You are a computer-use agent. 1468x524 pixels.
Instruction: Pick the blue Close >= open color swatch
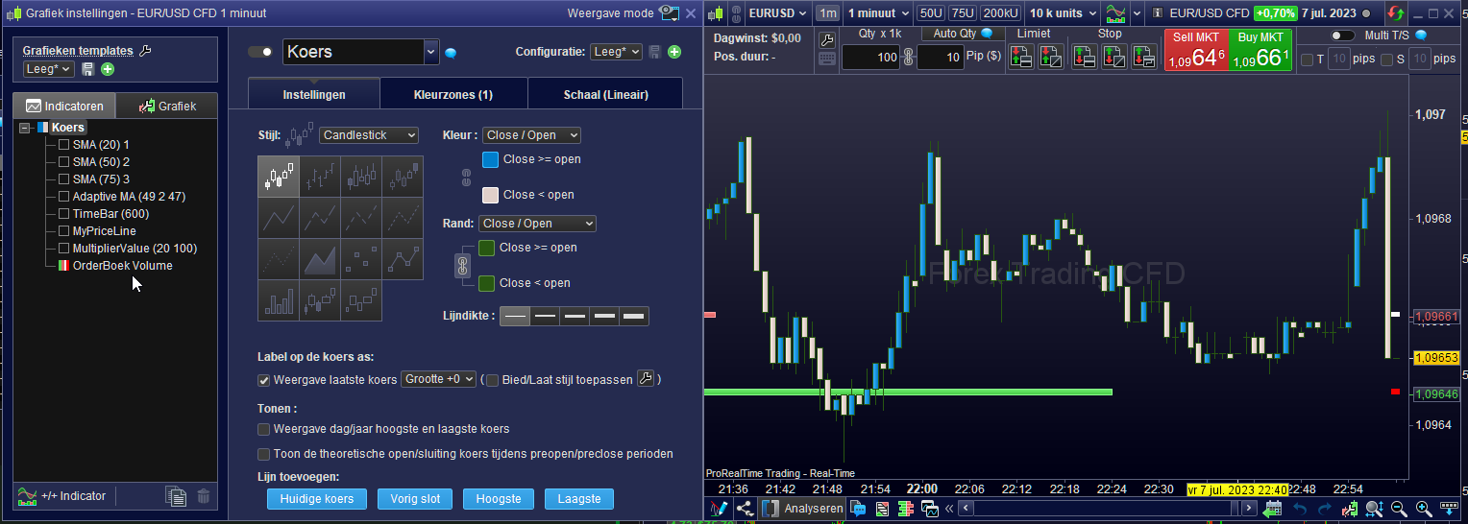(x=490, y=159)
